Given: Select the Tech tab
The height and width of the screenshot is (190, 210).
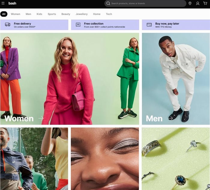Looking at the screenshot, I should 109,14.
